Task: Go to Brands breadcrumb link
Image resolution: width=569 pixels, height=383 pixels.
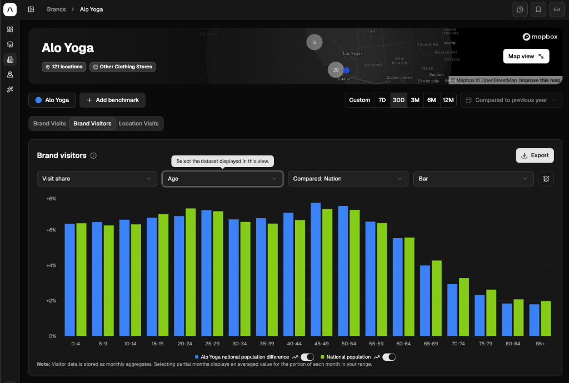Action: [x=56, y=9]
